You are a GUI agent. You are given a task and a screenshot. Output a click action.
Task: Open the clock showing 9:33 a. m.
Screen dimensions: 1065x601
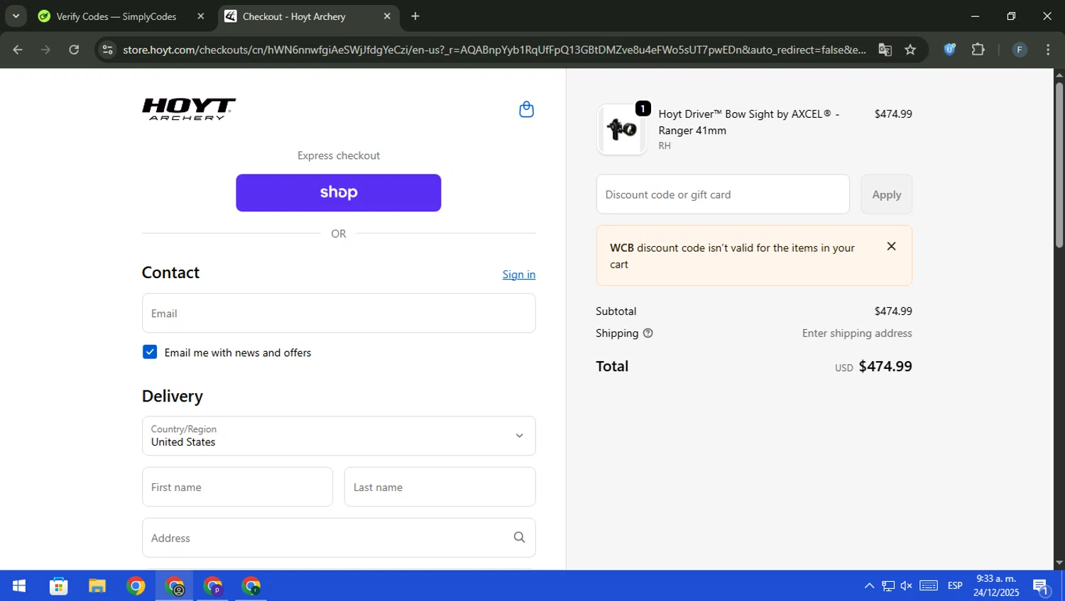tap(996, 586)
